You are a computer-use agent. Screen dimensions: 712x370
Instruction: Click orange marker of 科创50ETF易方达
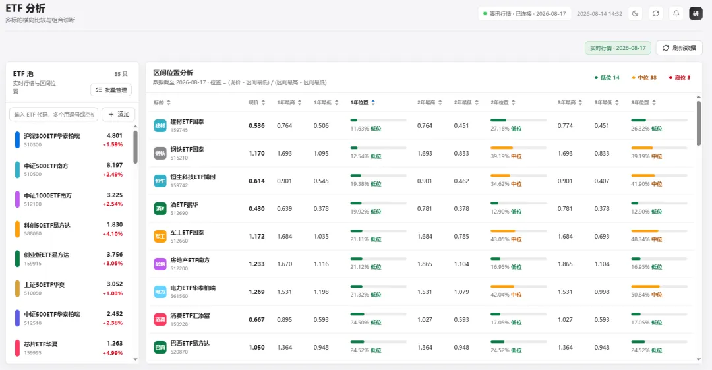(x=17, y=229)
